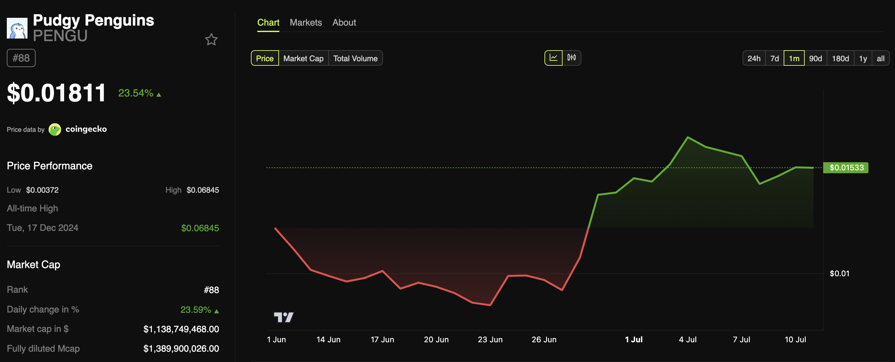Select the Market Cap chart toggle

[x=303, y=58]
